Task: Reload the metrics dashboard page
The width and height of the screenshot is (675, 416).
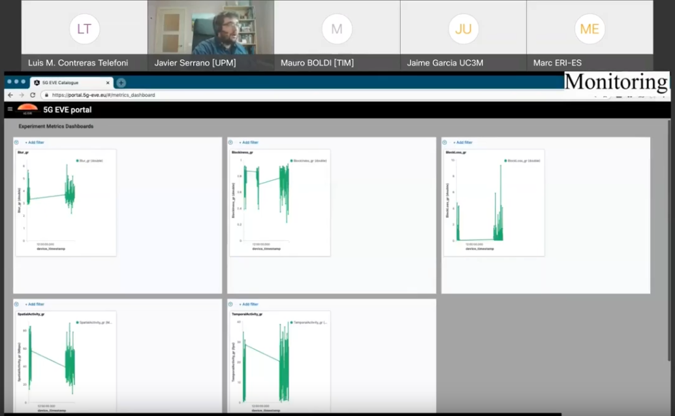Action: pyautogui.click(x=33, y=95)
